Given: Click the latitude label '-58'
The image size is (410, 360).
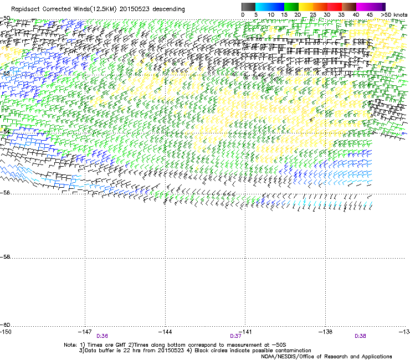Looking at the screenshot, I should [5, 257].
